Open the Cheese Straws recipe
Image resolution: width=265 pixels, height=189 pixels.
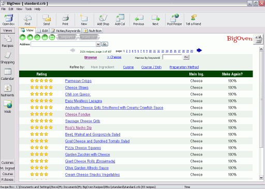point(77,88)
